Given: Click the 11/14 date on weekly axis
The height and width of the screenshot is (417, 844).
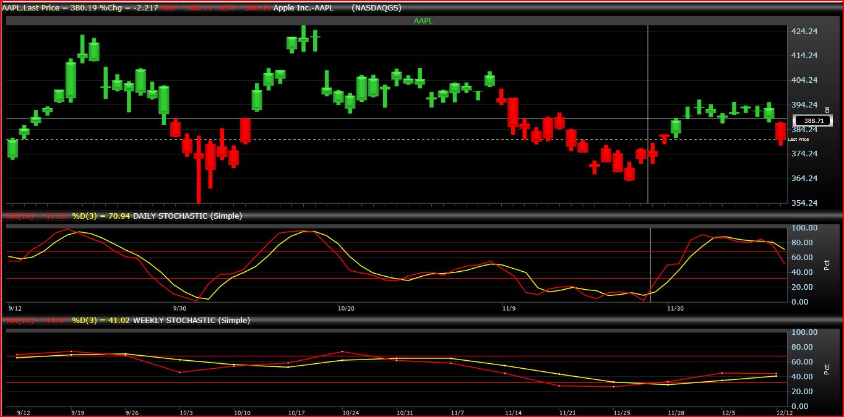Looking at the screenshot, I should (x=513, y=413).
